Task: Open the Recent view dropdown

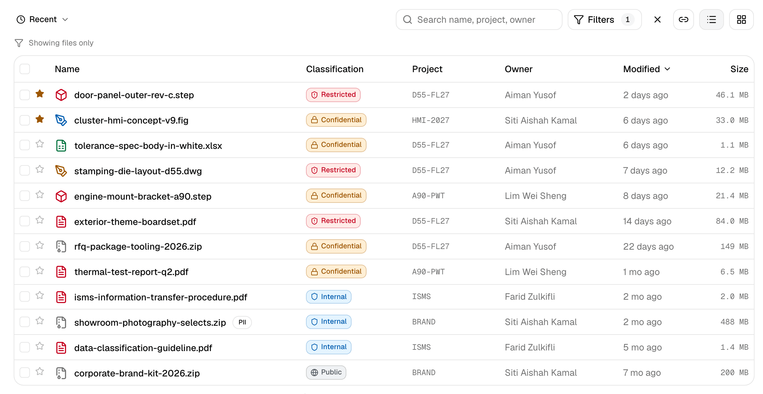Action: pos(42,20)
